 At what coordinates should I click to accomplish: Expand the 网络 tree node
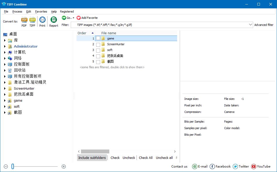[5, 58]
